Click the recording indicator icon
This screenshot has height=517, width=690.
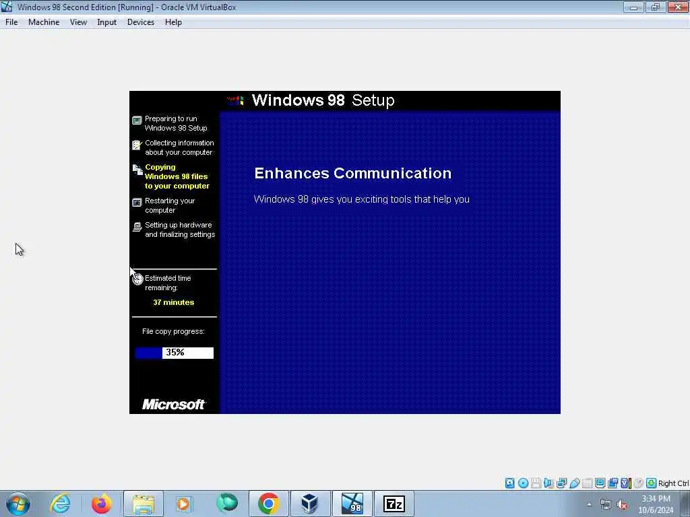click(613, 483)
